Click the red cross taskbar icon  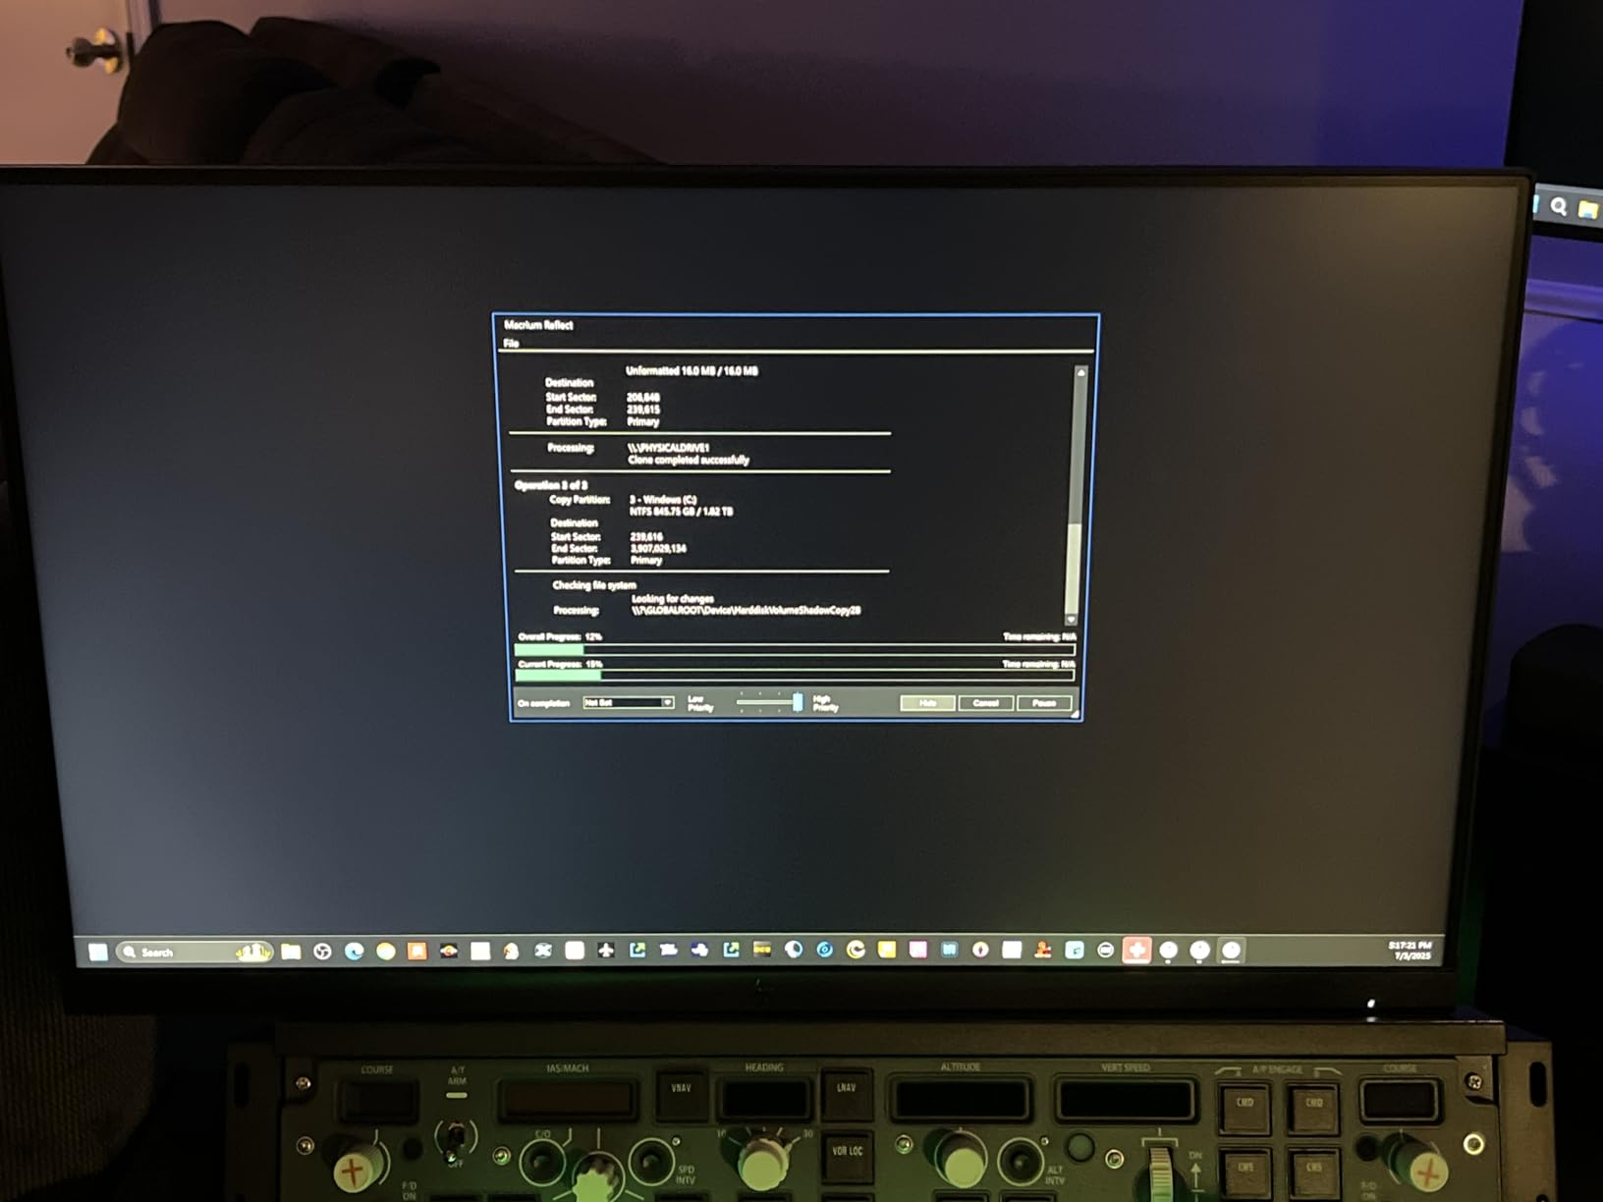pos(1136,950)
